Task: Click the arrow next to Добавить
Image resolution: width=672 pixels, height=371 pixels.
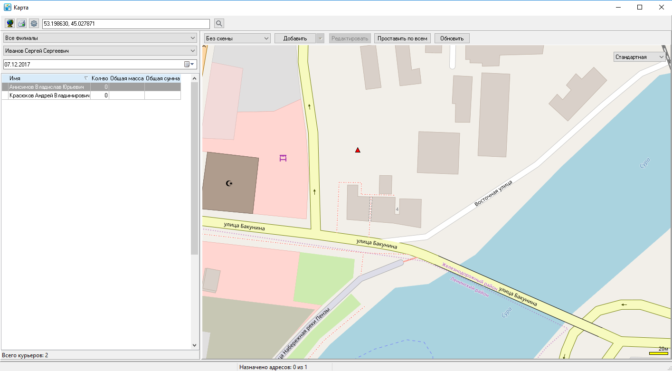Action: 321,38
